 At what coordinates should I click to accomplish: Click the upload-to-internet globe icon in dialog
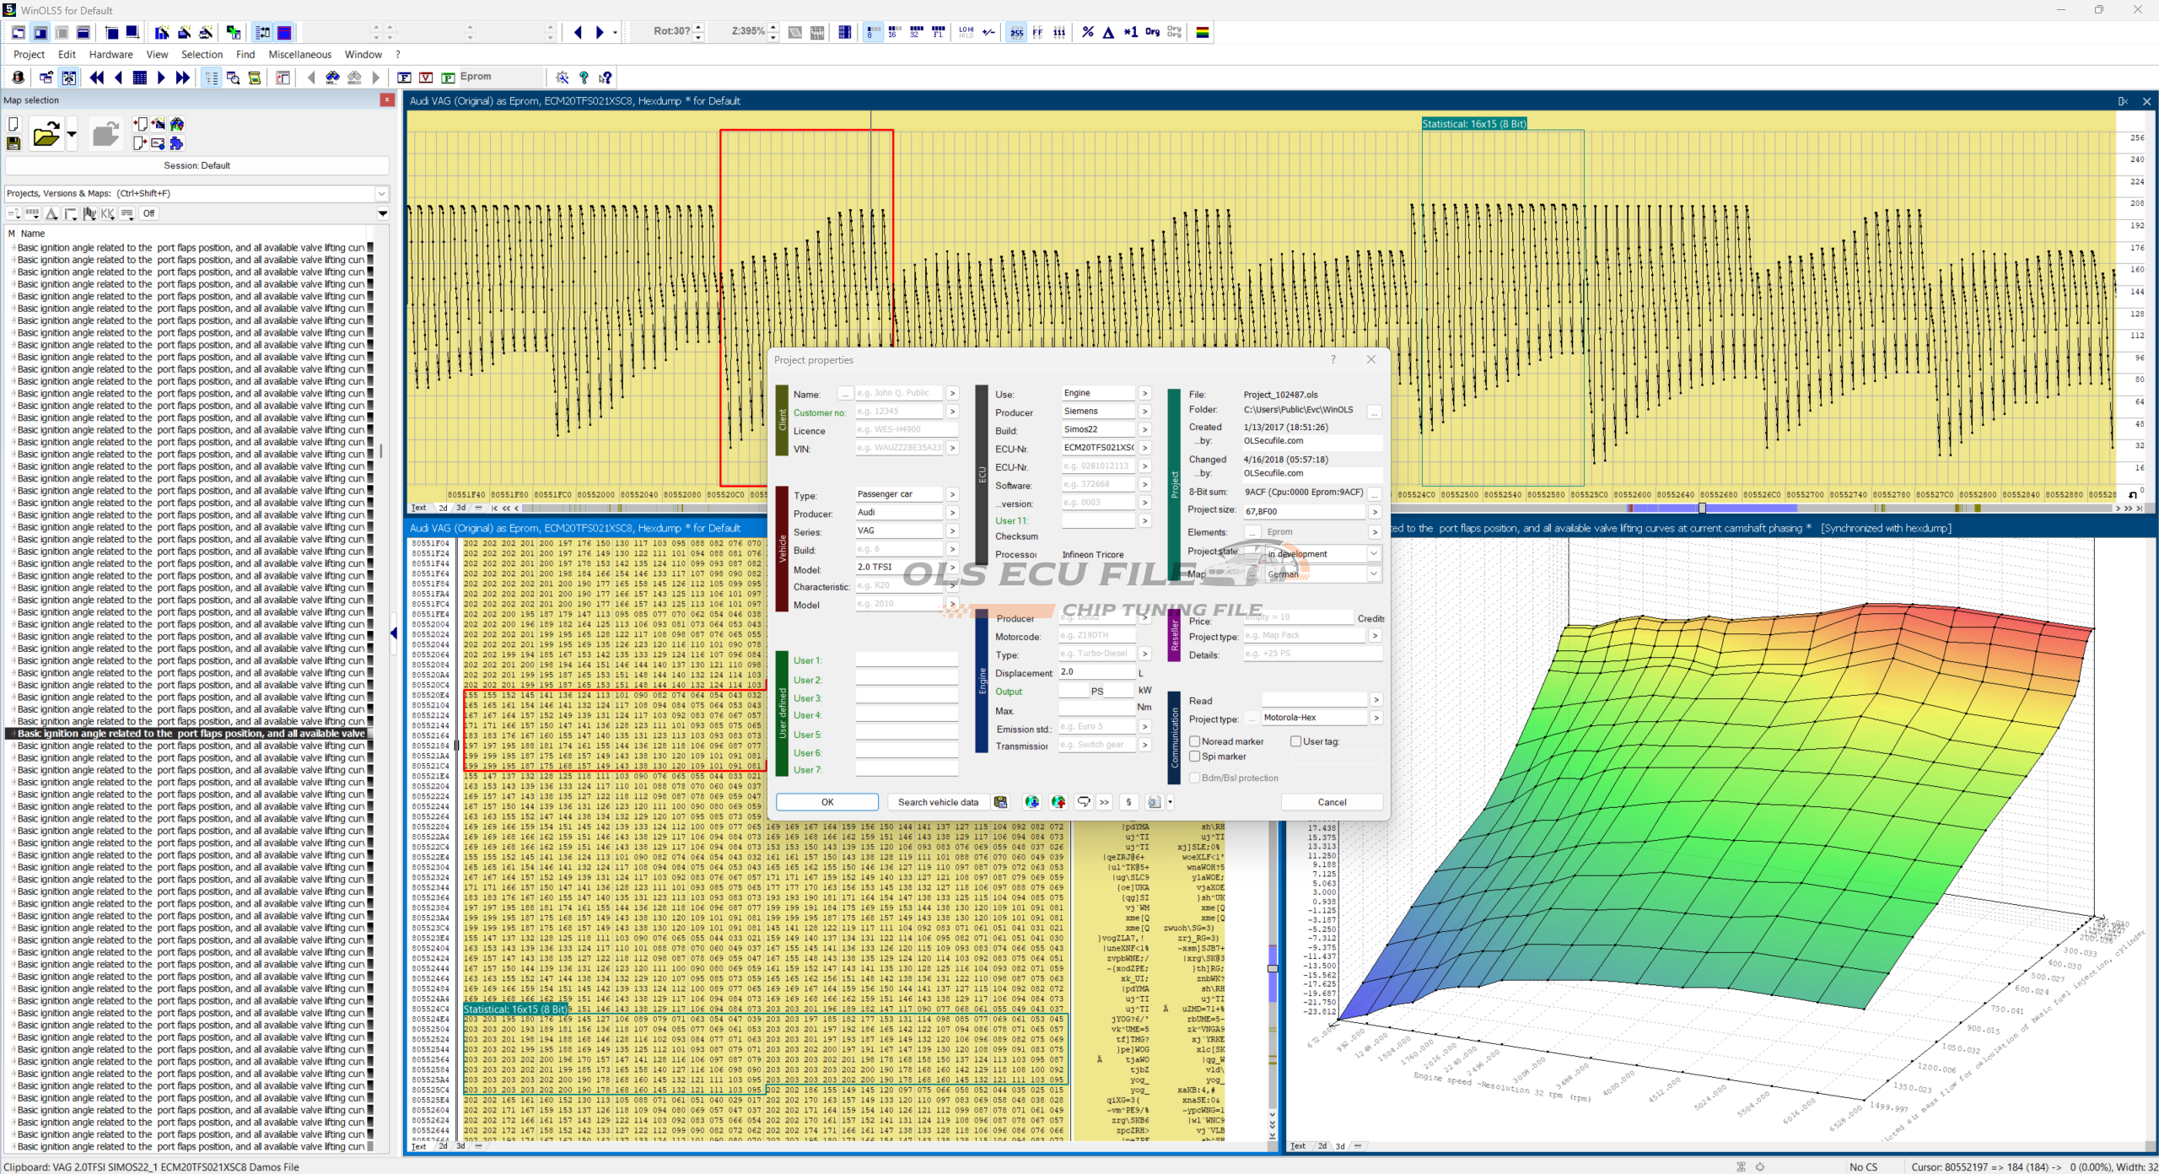(x=1058, y=802)
